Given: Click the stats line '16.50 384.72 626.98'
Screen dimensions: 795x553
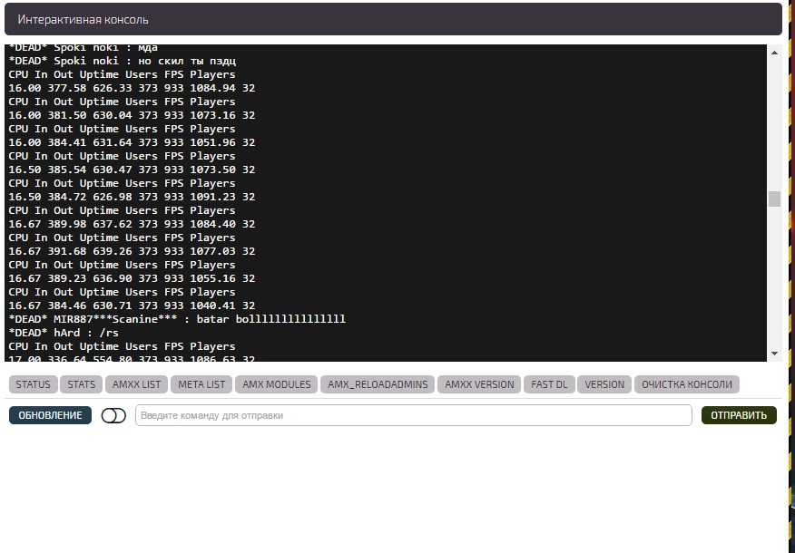Looking at the screenshot, I should [x=132, y=197].
